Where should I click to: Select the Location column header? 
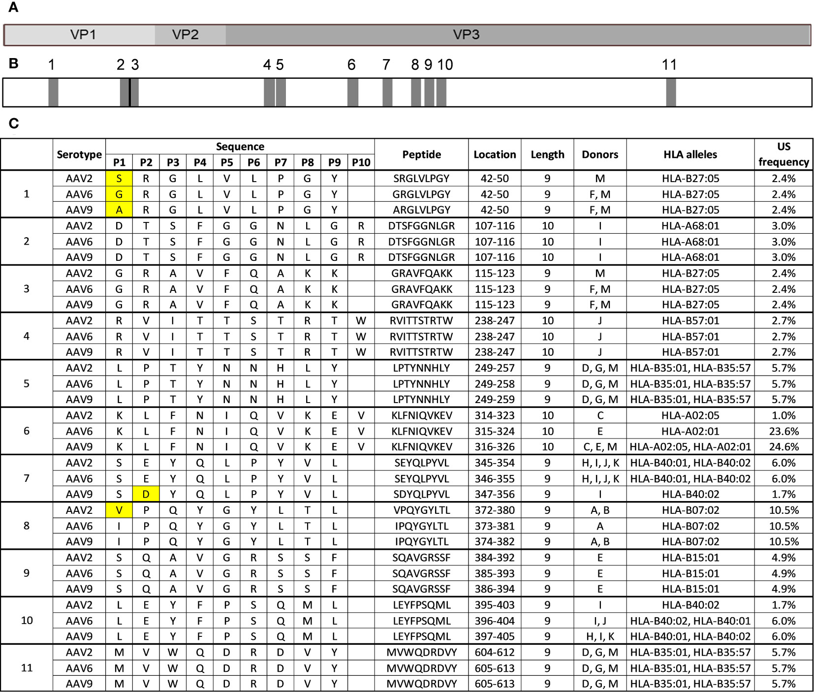[x=495, y=155]
